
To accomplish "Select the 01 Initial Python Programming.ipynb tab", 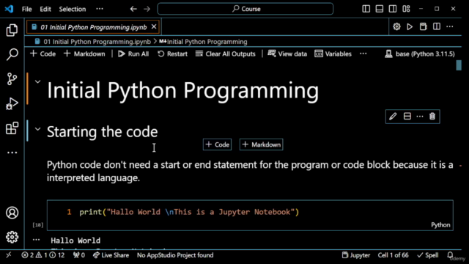I will pos(93,27).
